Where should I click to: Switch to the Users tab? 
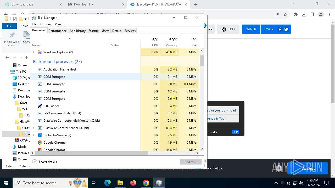[105, 31]
